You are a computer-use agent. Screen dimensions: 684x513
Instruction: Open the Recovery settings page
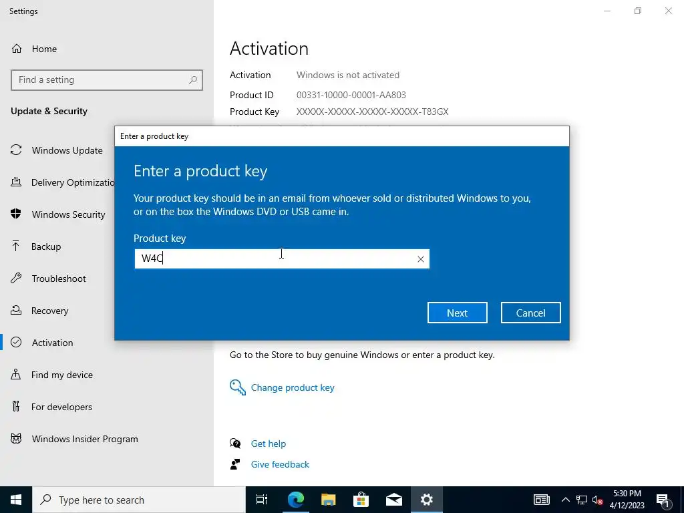tap(49, 311)
